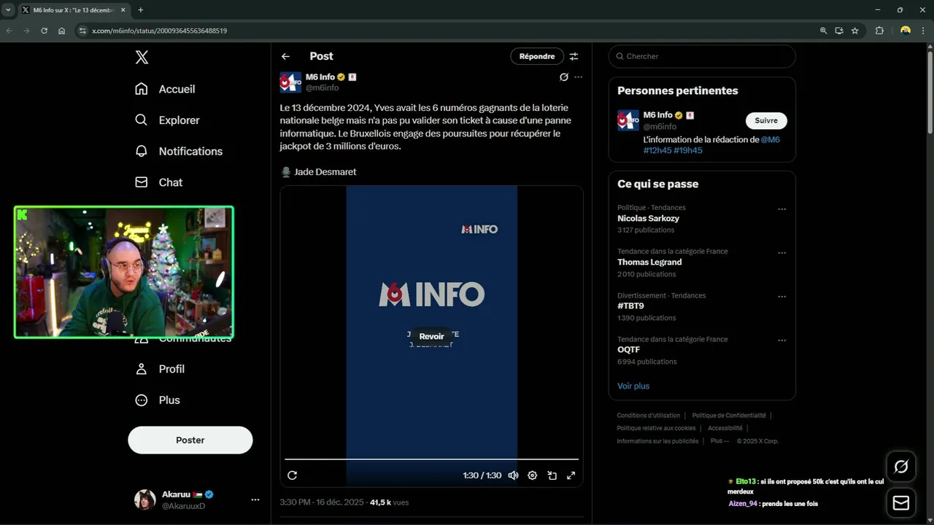Open Politique de Confidentialité link

729,416
